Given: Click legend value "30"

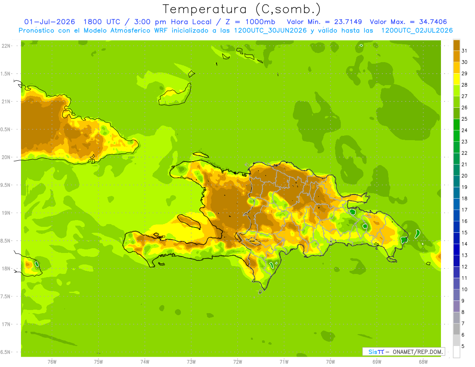Looking at the screenshot, I should [x=464, y=62].
